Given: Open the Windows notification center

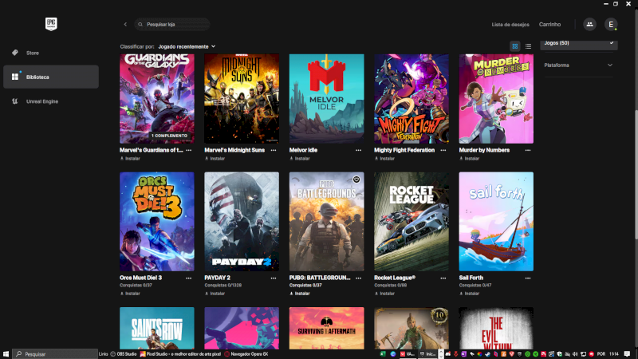Looking at the screenshot, I should coord(627,354).
